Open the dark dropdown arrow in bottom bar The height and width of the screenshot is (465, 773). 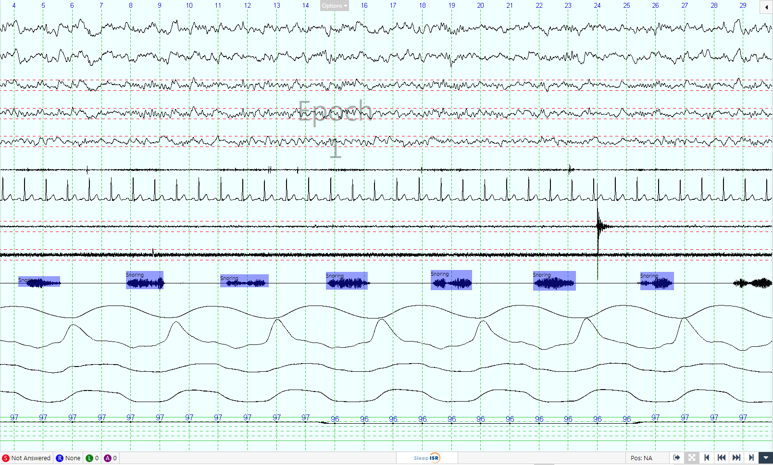(x=766, y=458)
